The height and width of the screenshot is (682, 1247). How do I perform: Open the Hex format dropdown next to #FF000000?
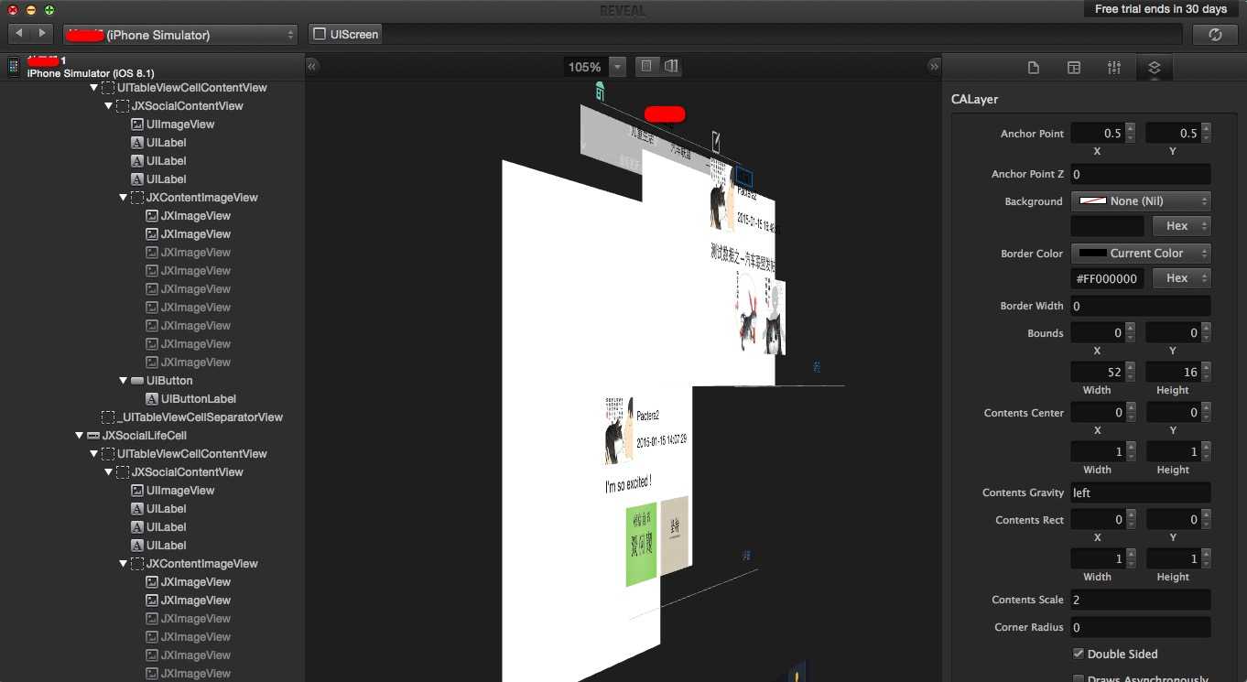pyautogui.click(x=1181, y=277)
